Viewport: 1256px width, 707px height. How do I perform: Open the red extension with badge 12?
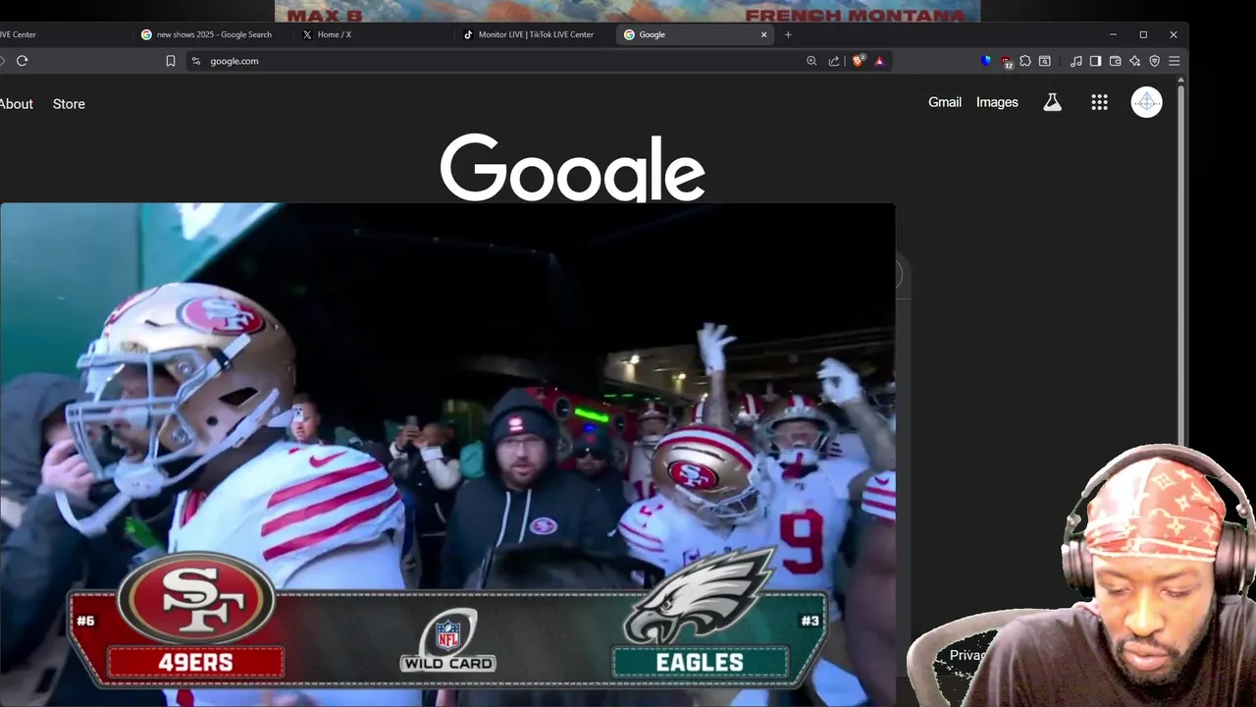1007,62
